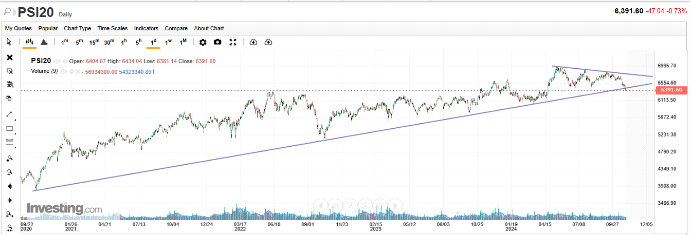Click the Compare menu item
The image size is (691, 235).
[176, 28]
